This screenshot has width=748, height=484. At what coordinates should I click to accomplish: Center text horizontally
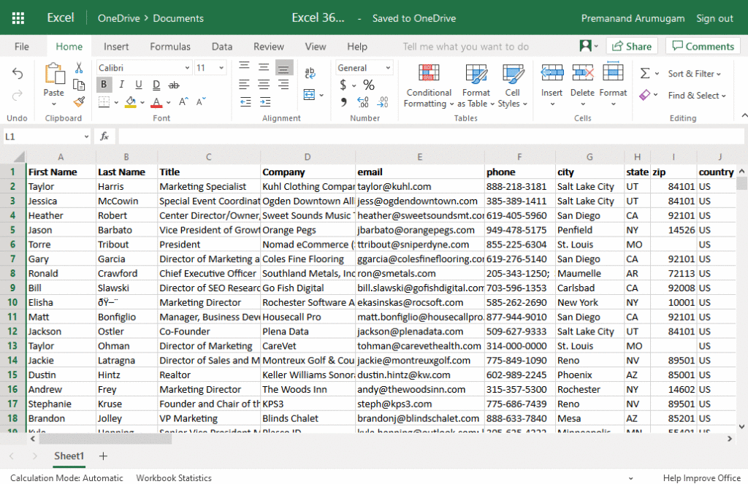(264, 85)
